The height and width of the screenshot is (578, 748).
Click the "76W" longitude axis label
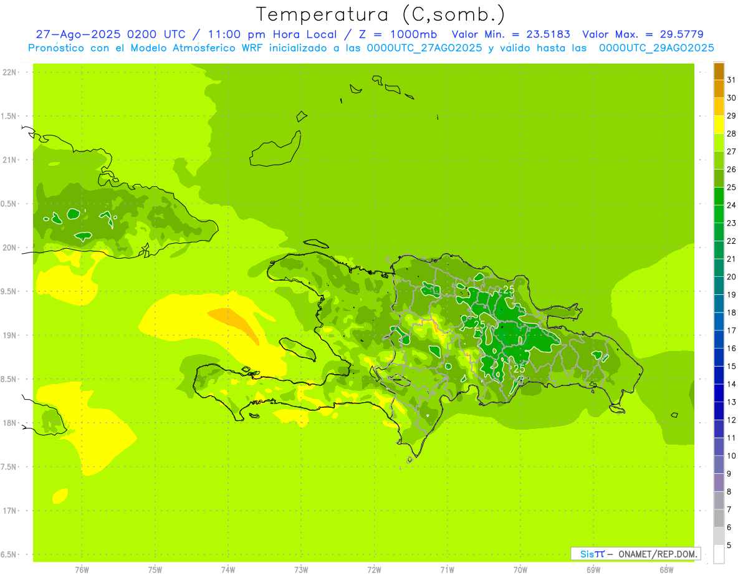coord(82,569)
